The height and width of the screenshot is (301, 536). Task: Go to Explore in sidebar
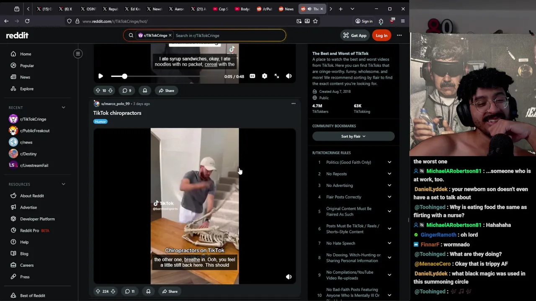point(27,89)
